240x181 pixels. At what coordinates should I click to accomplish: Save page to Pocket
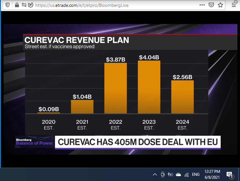click(x=211, y=5)
